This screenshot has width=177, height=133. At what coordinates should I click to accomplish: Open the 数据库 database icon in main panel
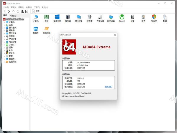point(36,30)
